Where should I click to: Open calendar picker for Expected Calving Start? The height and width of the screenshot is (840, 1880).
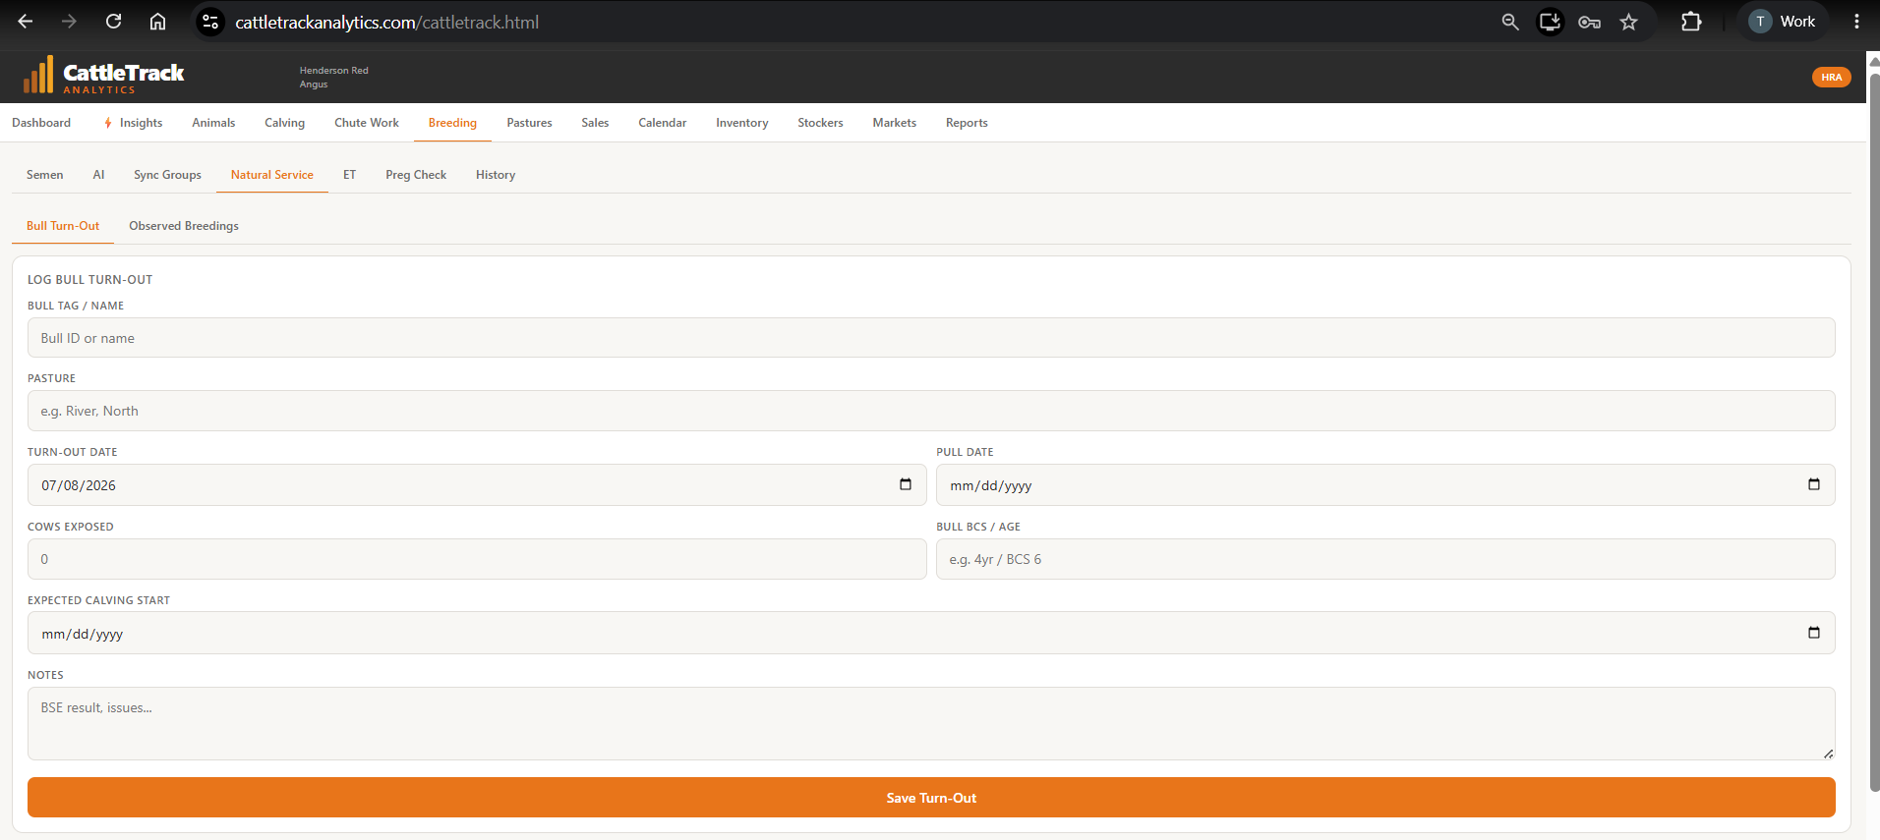[x=1814, y=633]
